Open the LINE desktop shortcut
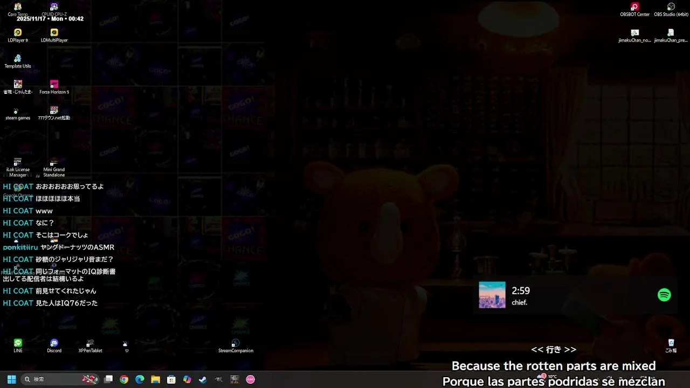The image size is (690, 388). tap(18, 346)
